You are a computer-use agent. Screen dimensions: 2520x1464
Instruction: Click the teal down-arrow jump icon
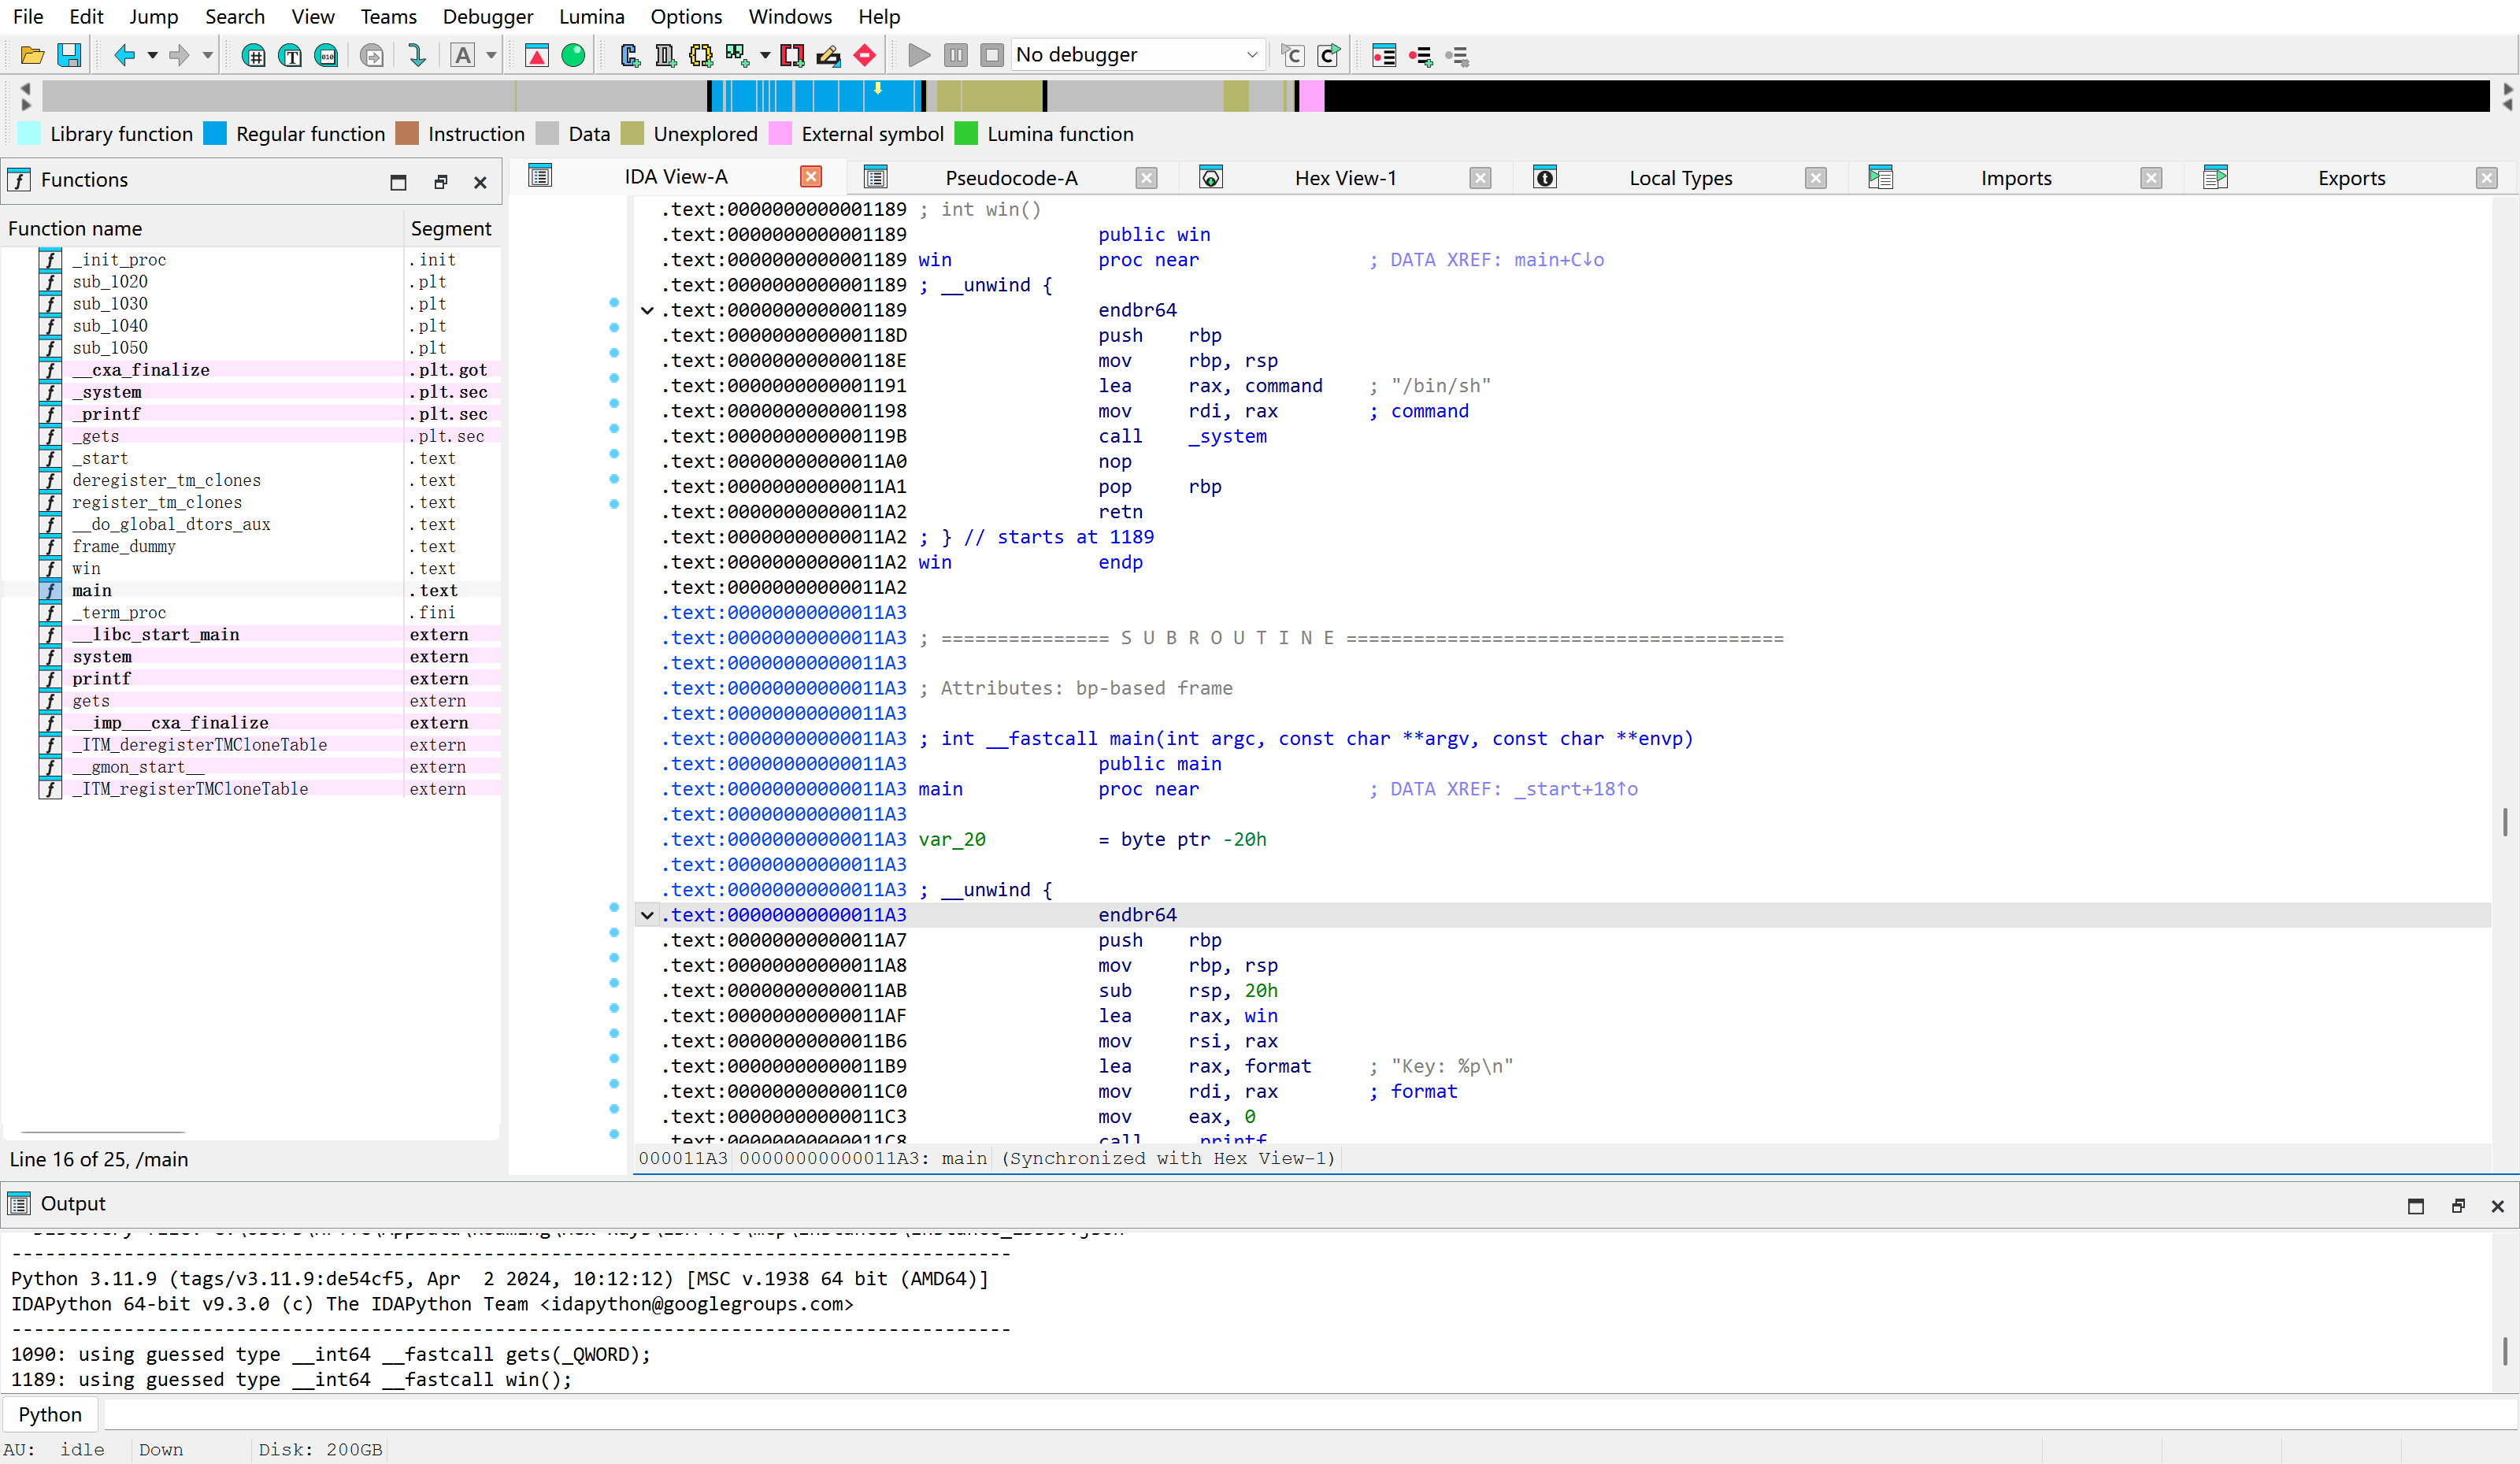417,55
